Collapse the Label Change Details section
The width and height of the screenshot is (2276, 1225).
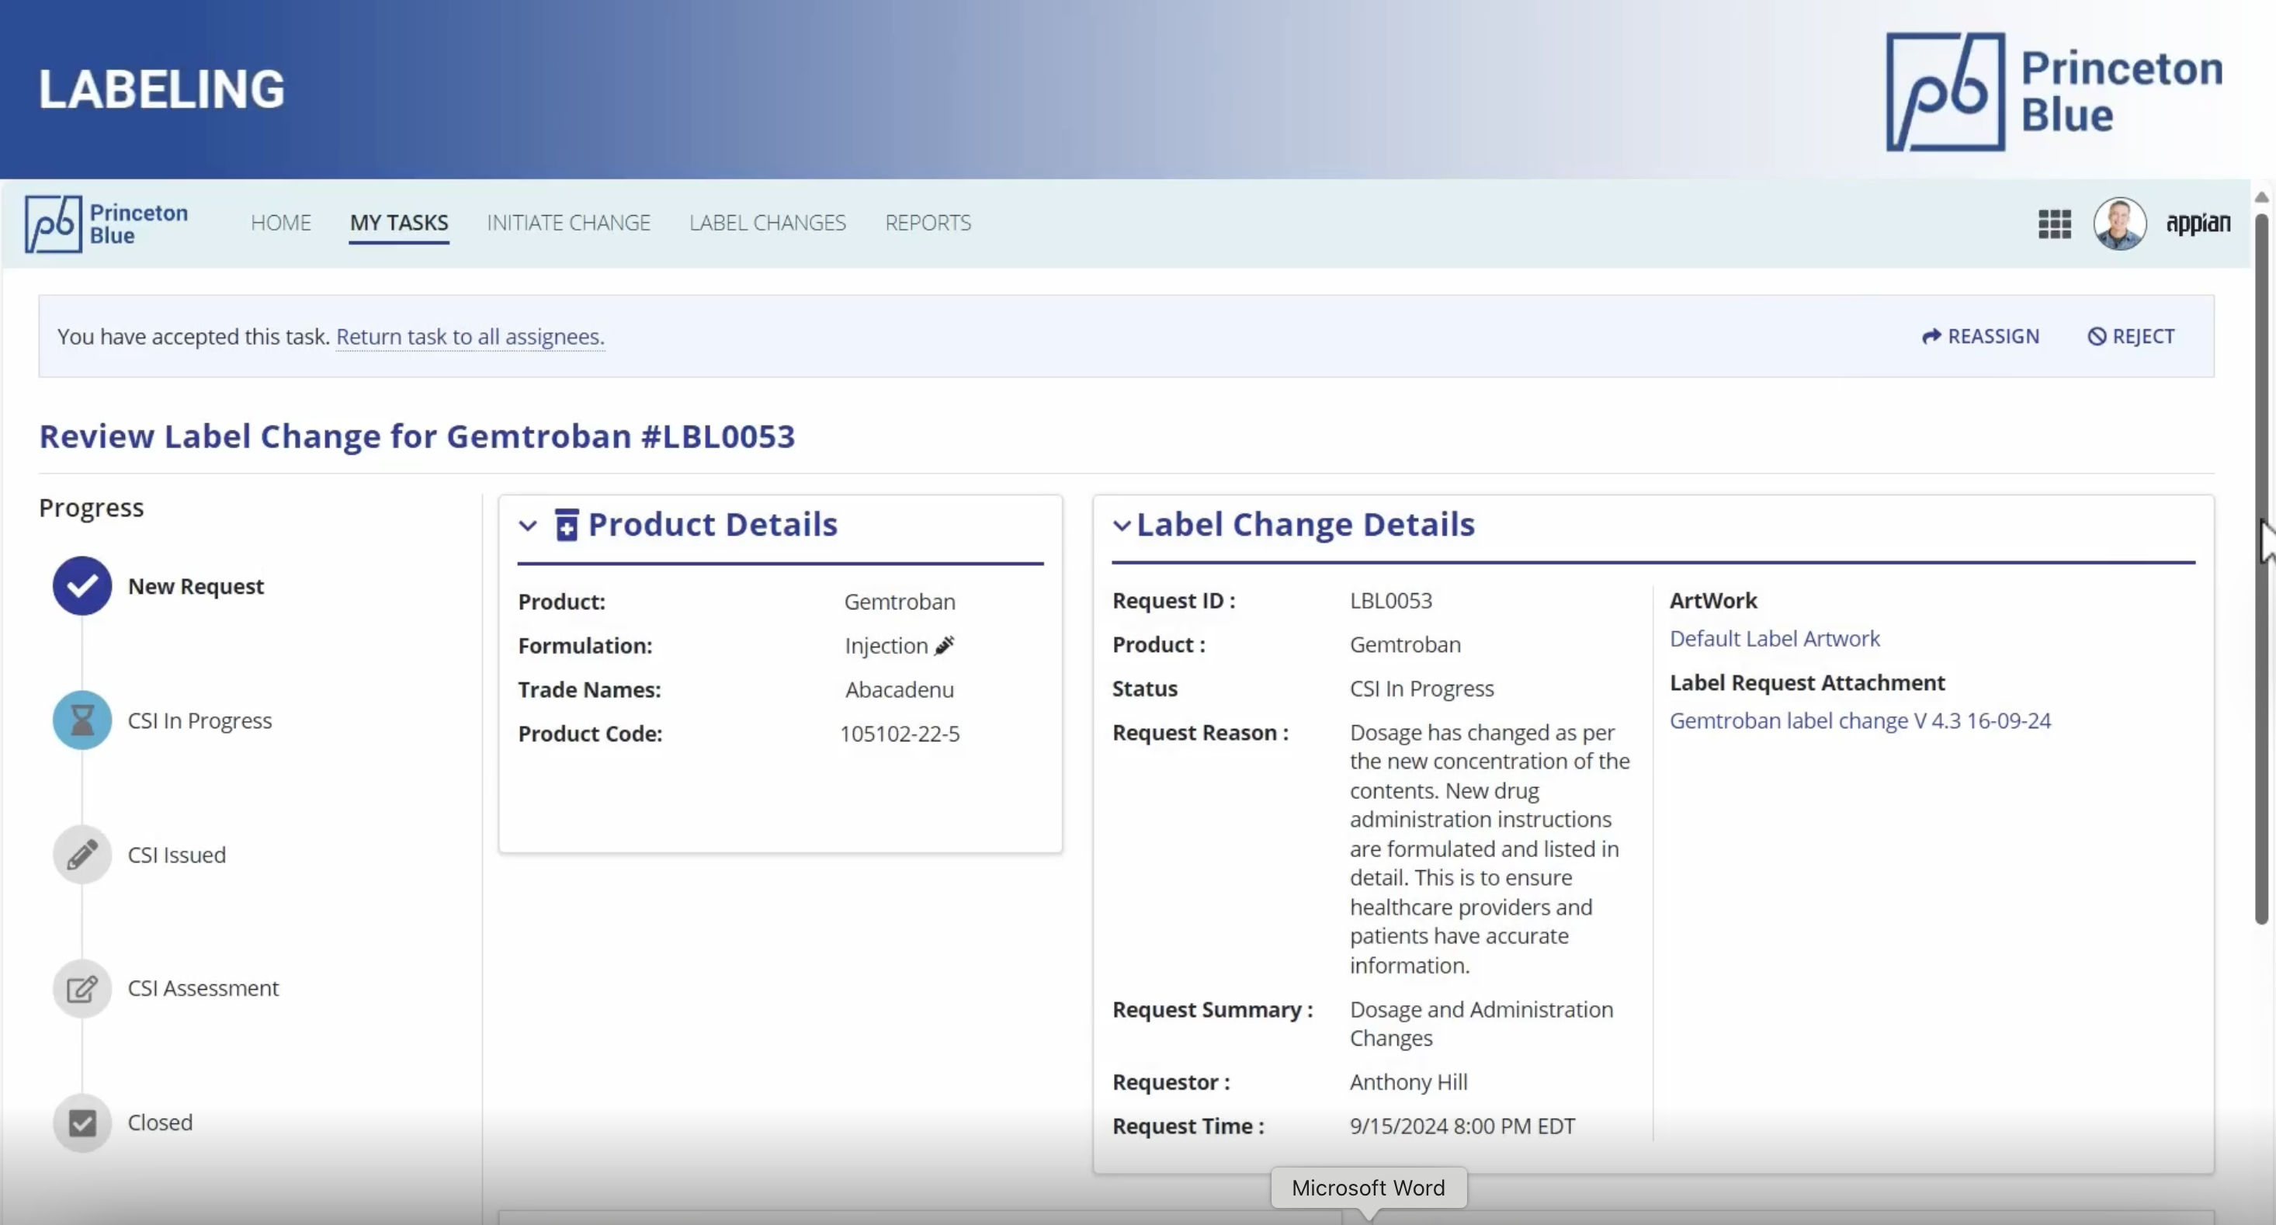(x=1121, y=526)
